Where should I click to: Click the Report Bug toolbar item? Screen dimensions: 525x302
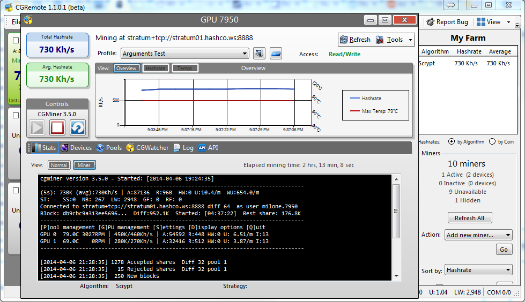447,22
